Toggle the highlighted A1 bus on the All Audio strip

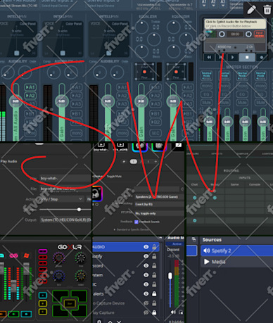pos(30,87)
